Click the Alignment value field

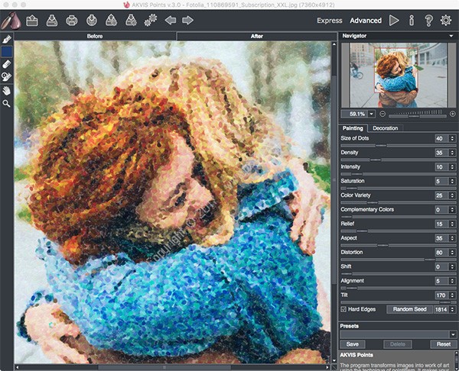[x=441, y=281]
